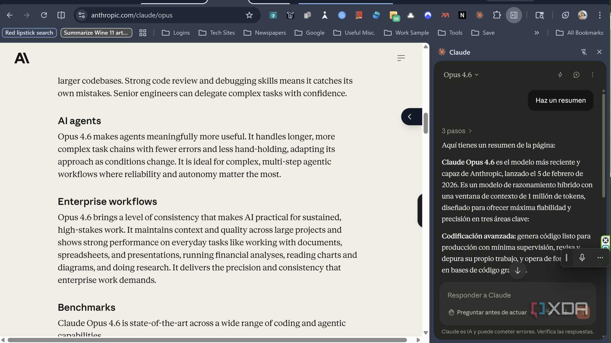Click the page scrollbar down arrow
Image resolution: width=611 pixels, height=343 pixels.
click(426, 333)
